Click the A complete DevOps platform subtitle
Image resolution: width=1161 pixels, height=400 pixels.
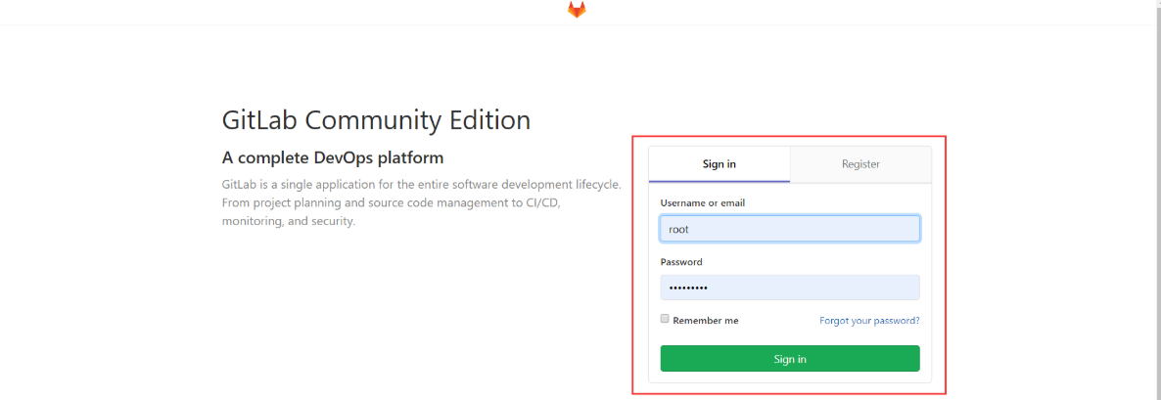(333, 157)
